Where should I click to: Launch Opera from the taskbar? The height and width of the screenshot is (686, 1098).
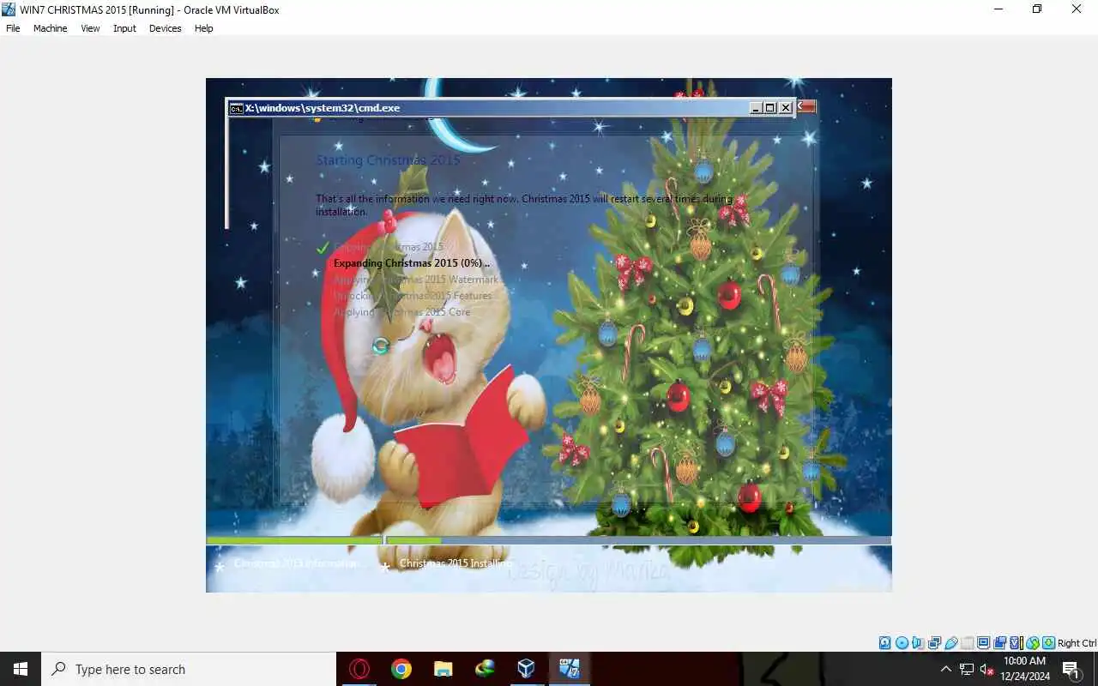tap(359, 669)
